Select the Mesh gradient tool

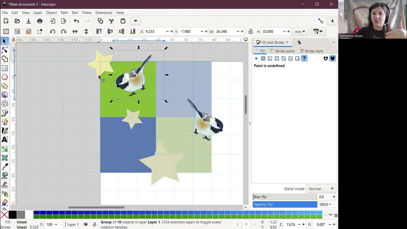click(x=4, y=158)
